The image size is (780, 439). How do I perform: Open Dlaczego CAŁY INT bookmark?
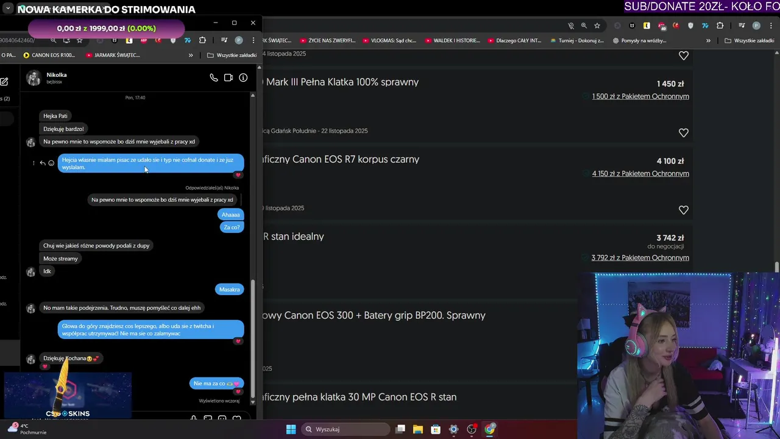[514, 40]
